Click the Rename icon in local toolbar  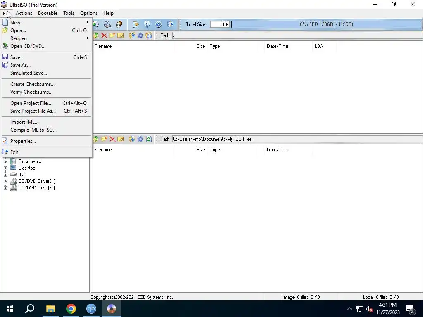[121, 139]
